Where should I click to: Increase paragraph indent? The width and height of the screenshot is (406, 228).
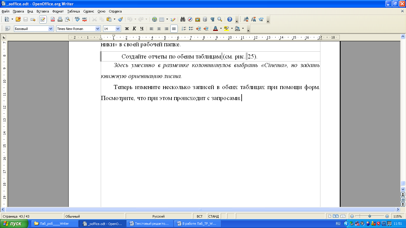click(206, 28)
